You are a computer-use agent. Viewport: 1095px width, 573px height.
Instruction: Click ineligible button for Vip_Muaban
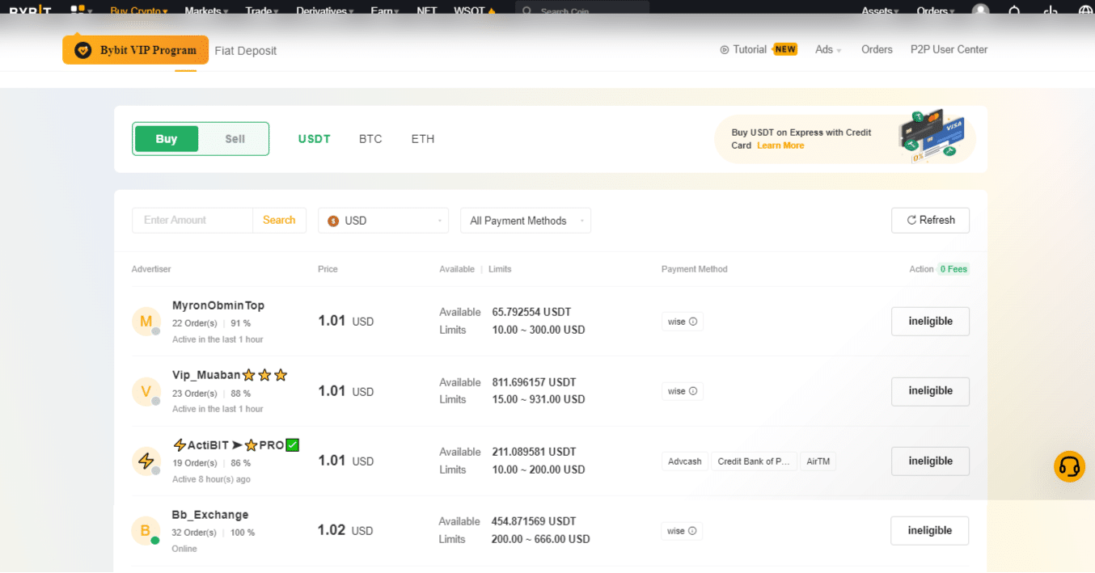930,390
